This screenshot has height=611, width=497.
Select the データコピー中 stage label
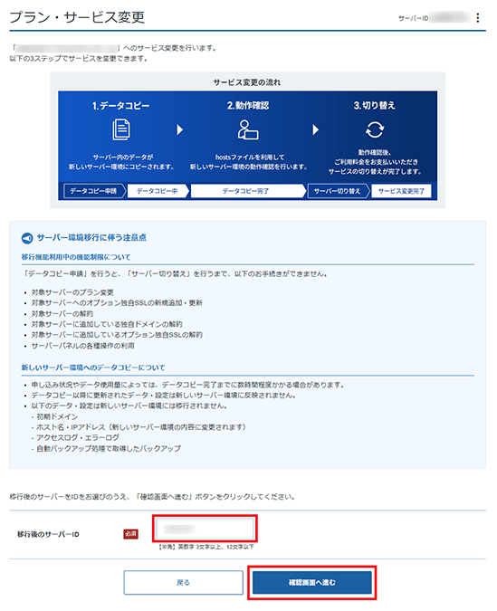158,191
